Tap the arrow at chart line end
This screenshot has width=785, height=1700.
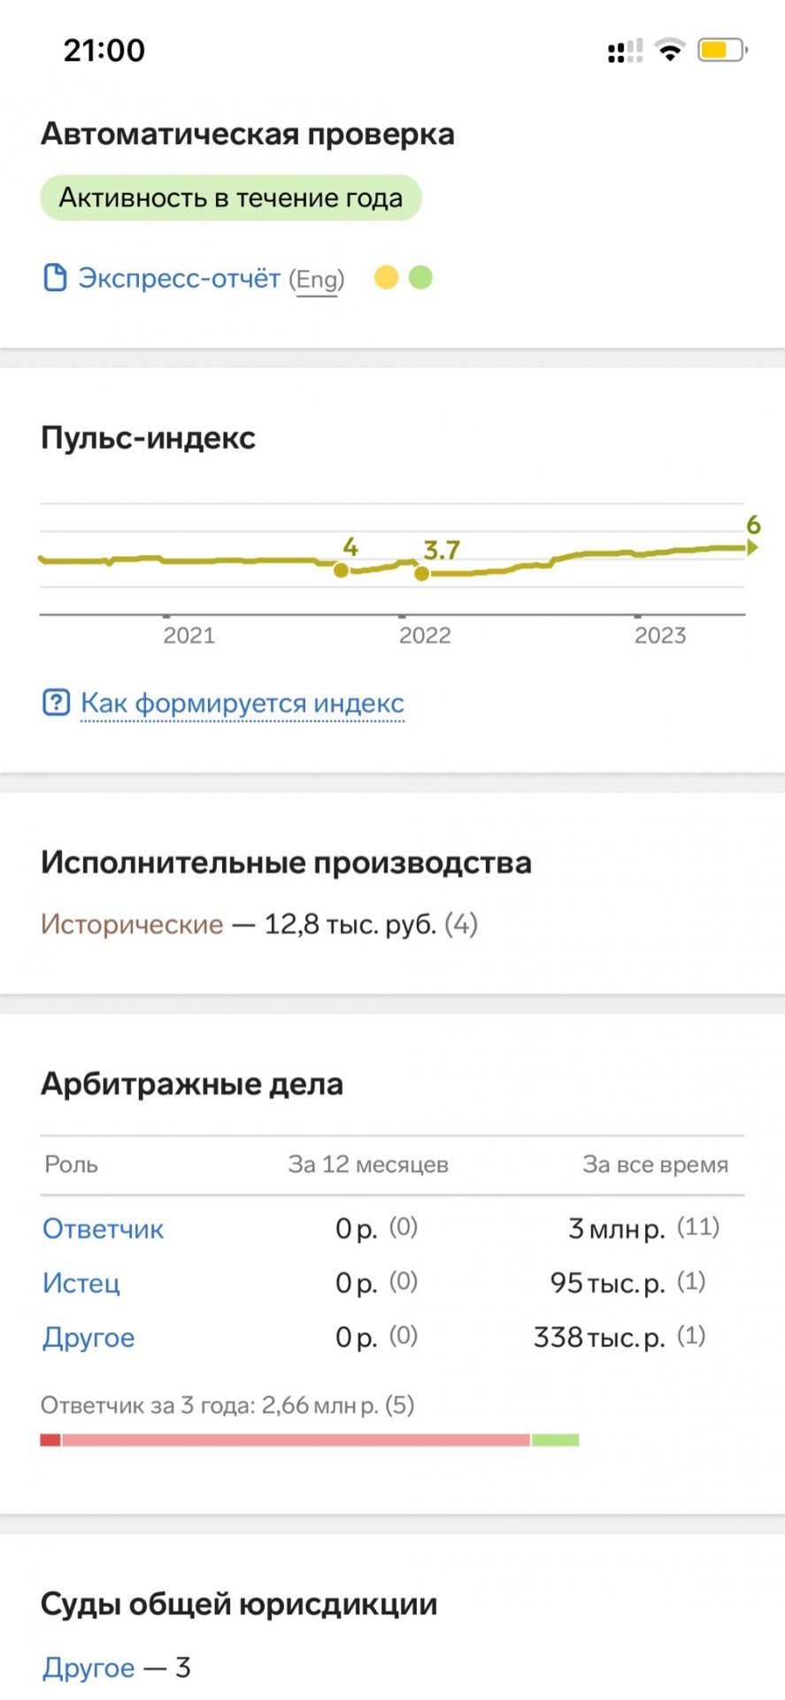[752, 548]
